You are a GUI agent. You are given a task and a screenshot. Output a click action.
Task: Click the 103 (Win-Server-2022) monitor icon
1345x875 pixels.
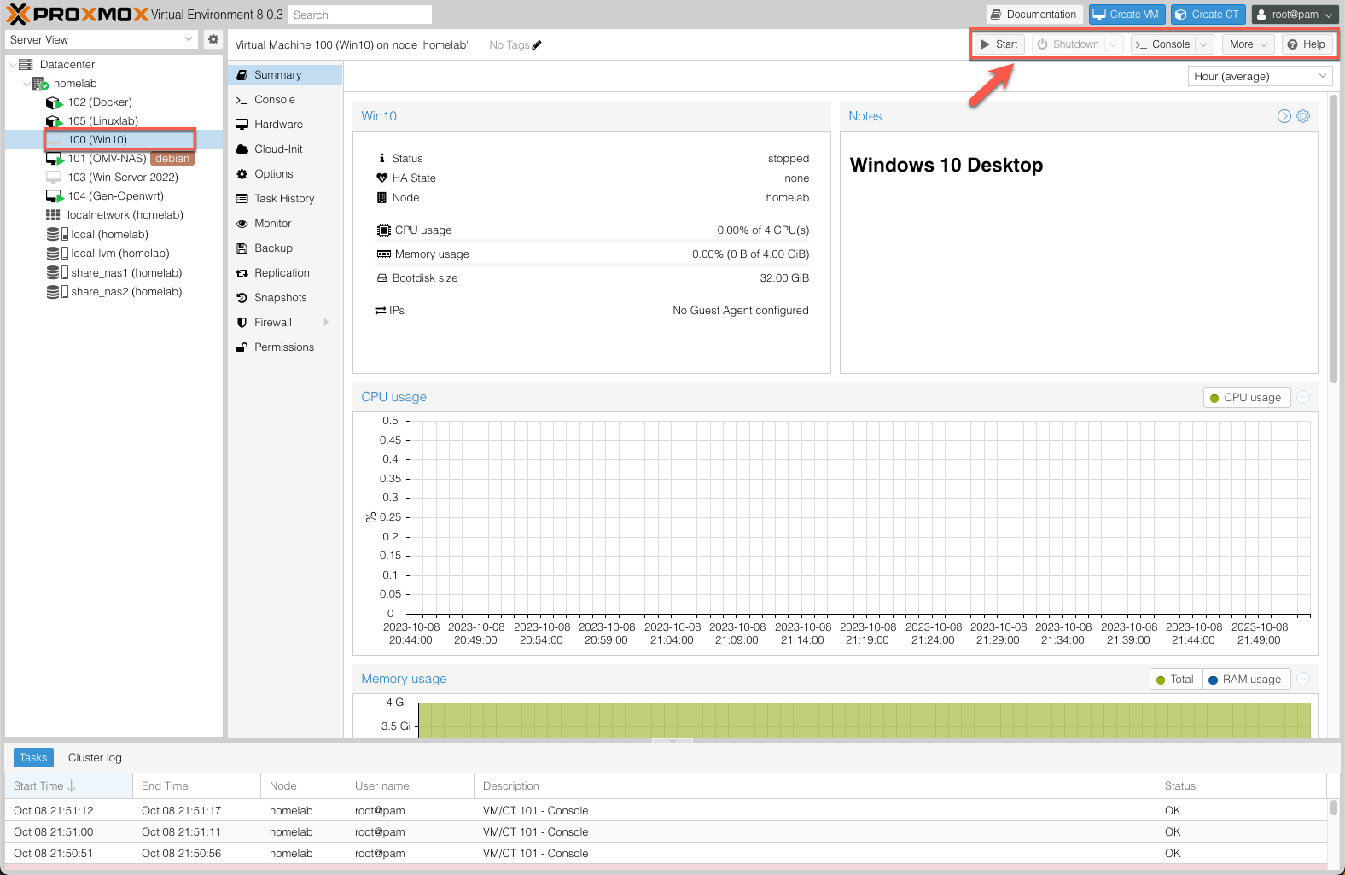click(54, 178)
